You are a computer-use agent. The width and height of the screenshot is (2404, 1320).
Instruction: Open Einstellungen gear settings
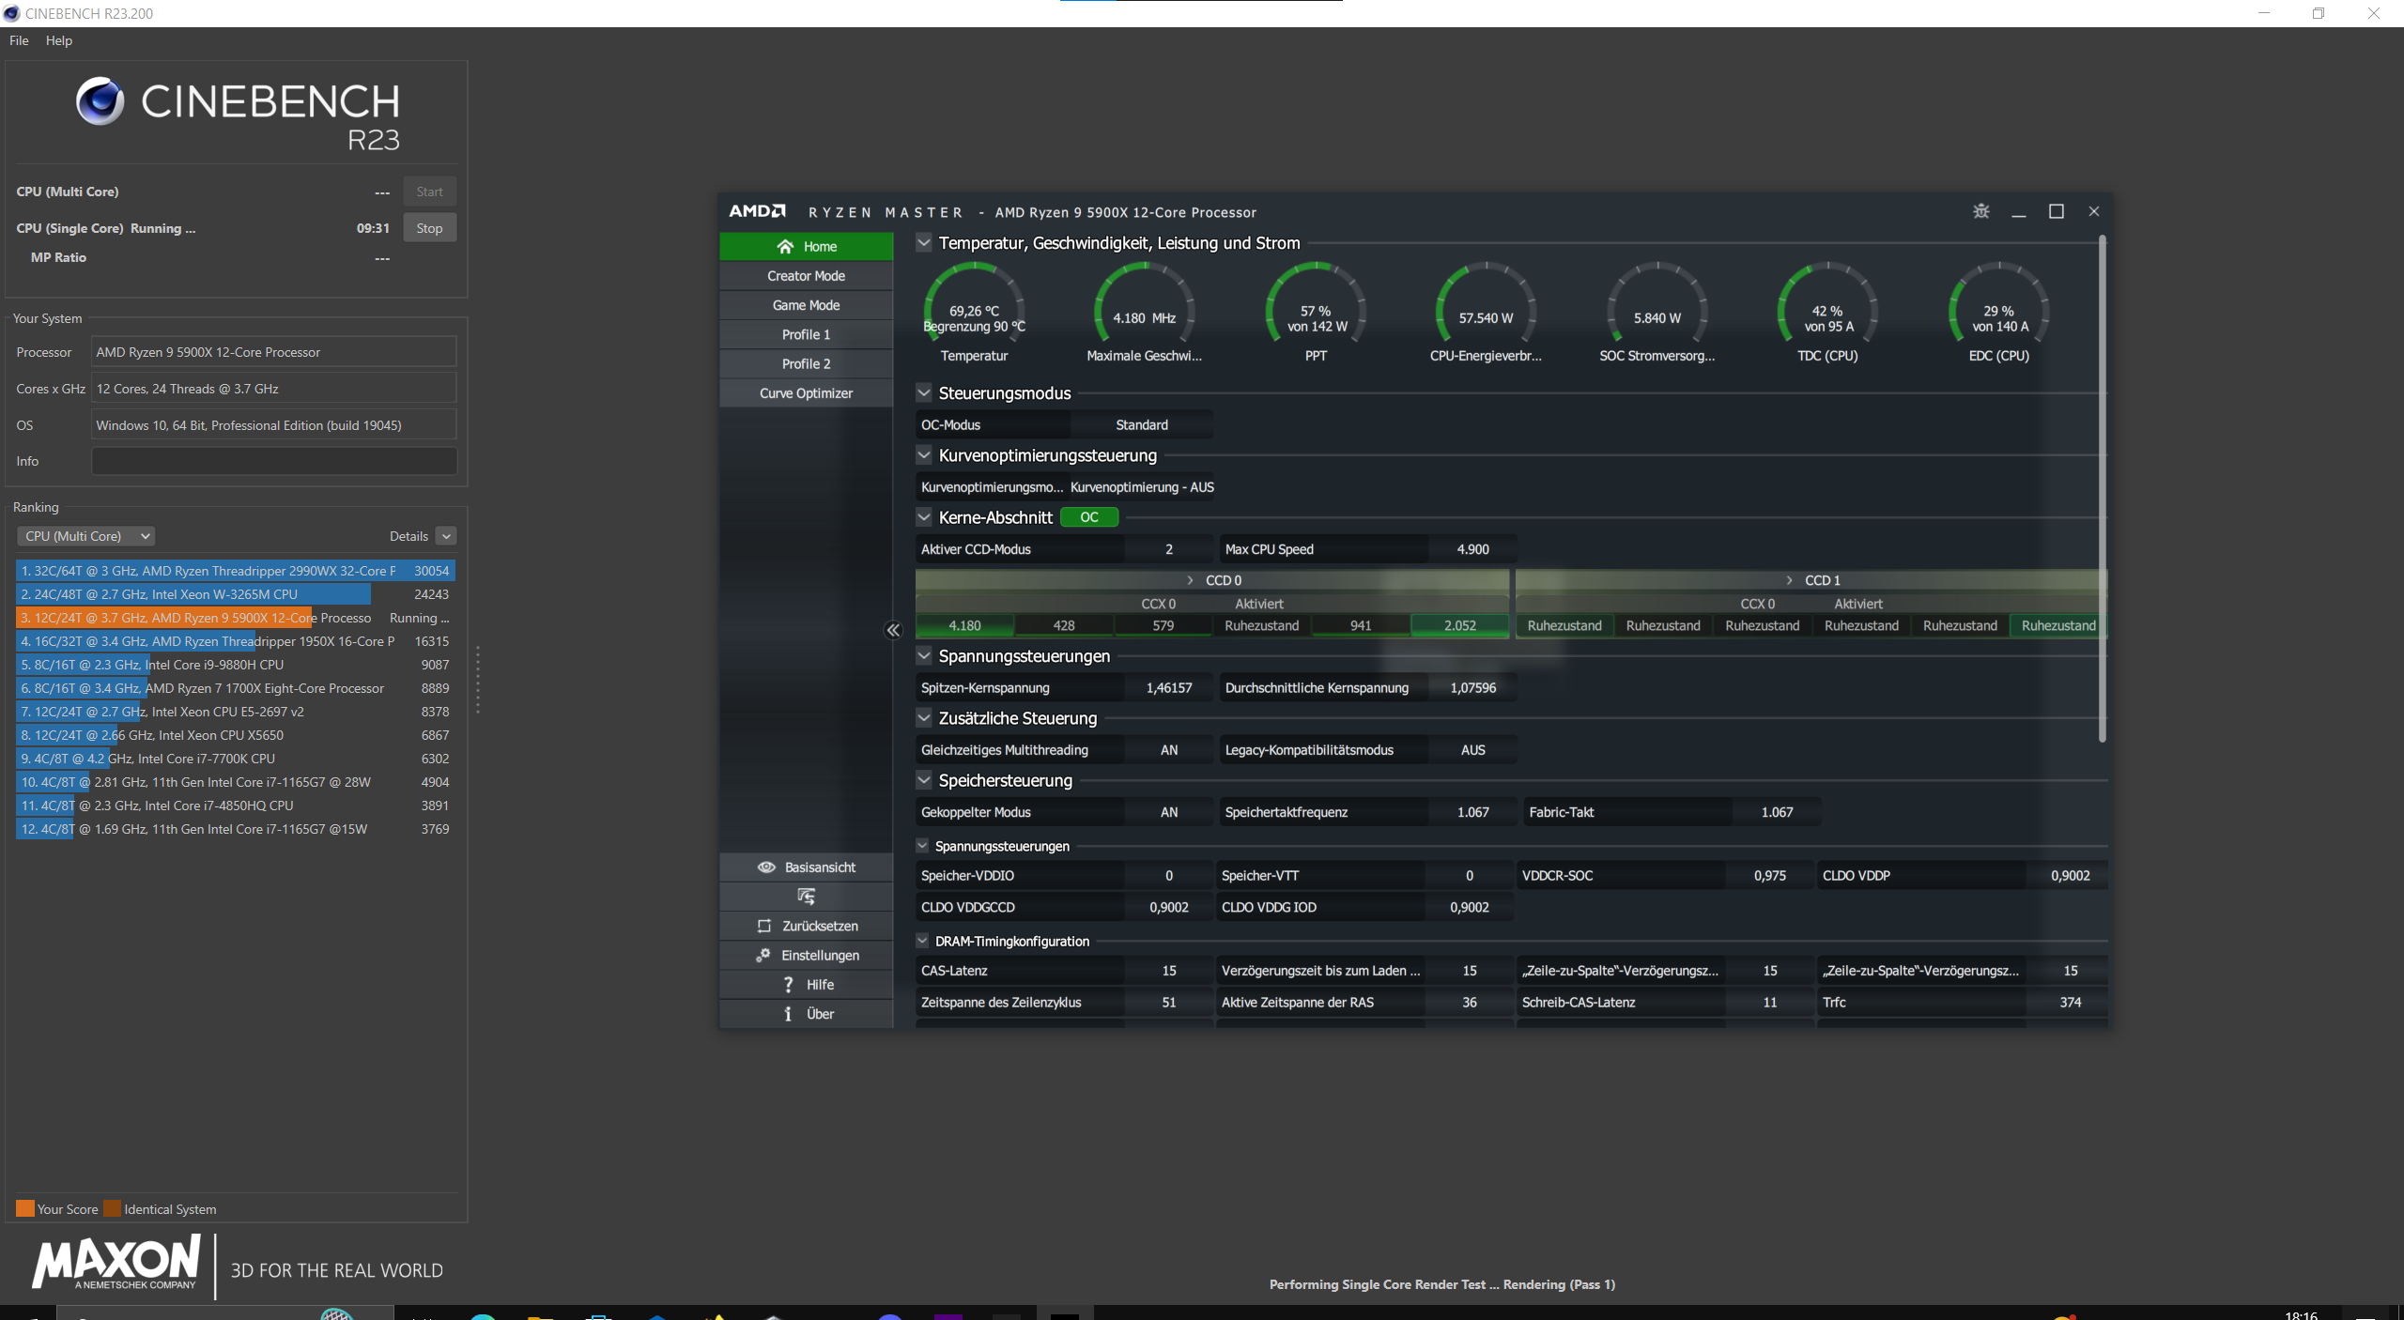click(763, 955)
